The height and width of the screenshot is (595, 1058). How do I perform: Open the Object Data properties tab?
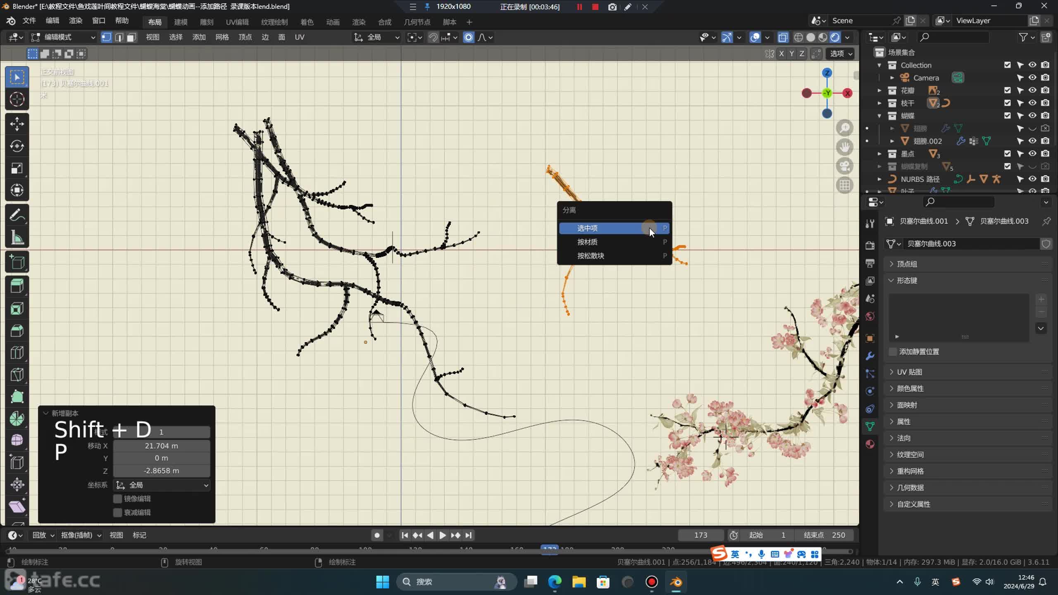pos(870,426)
